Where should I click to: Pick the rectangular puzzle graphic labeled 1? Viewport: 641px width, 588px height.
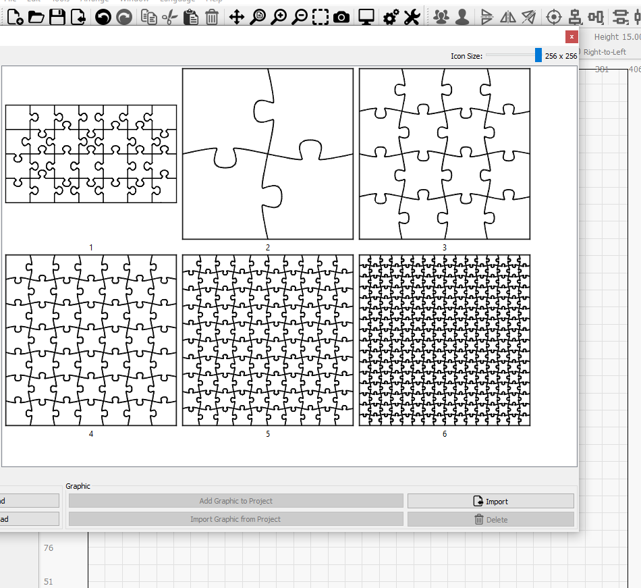pyautogui.click(x=91, y=154)
